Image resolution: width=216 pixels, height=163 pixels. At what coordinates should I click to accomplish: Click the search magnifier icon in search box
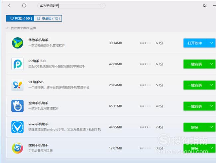[102, 6]
